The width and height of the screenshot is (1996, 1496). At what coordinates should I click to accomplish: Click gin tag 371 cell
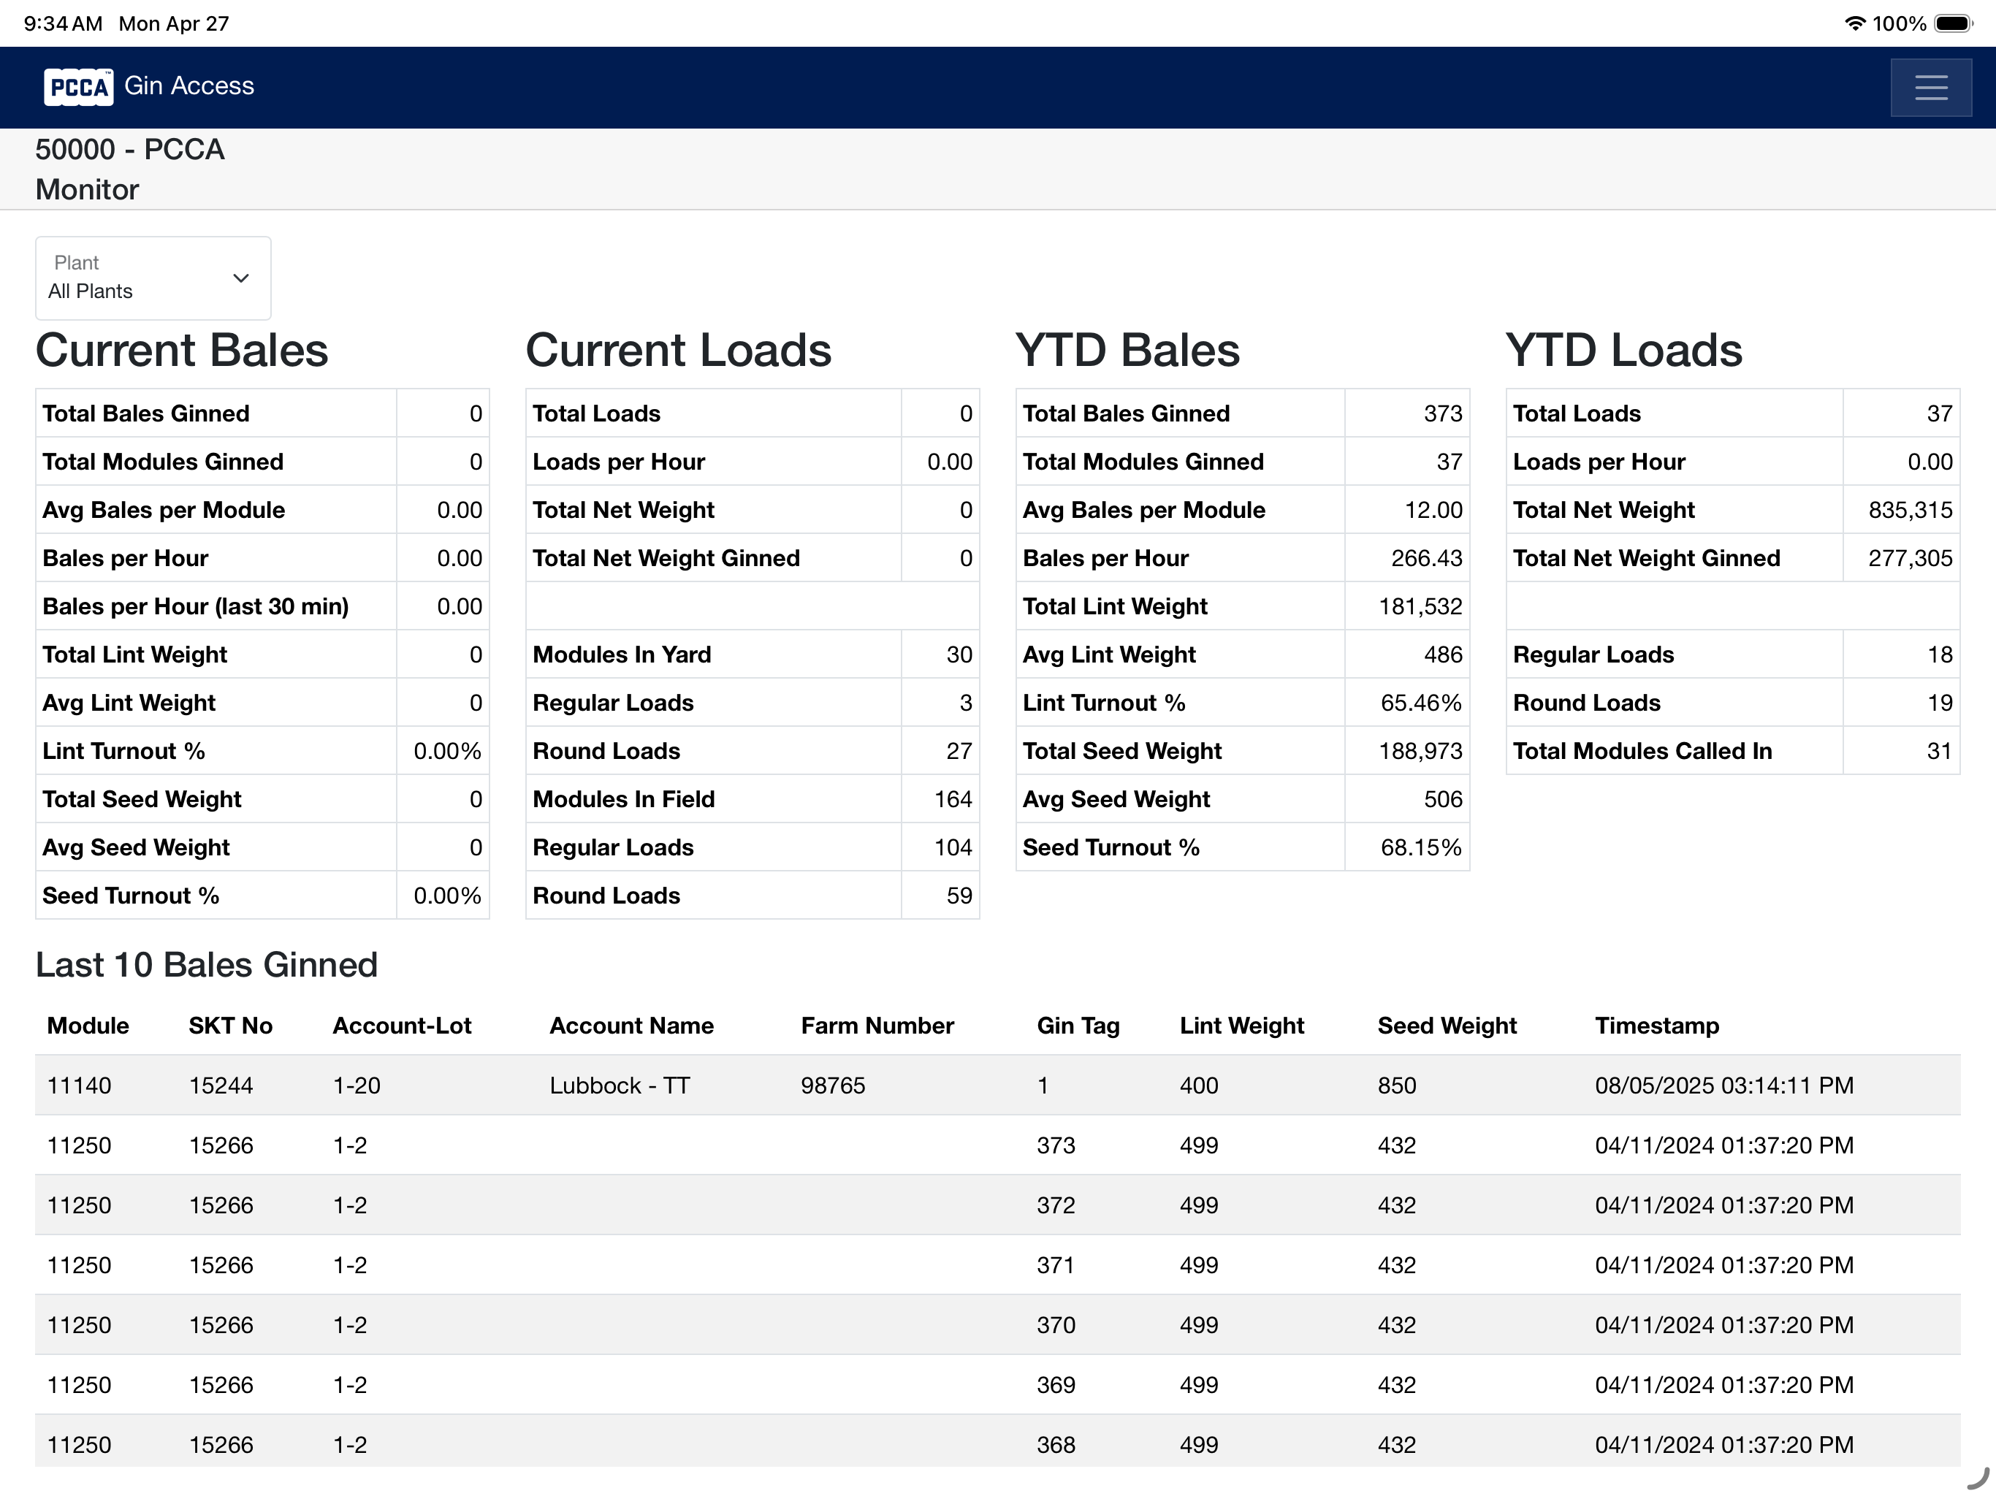(1056, 1265)
